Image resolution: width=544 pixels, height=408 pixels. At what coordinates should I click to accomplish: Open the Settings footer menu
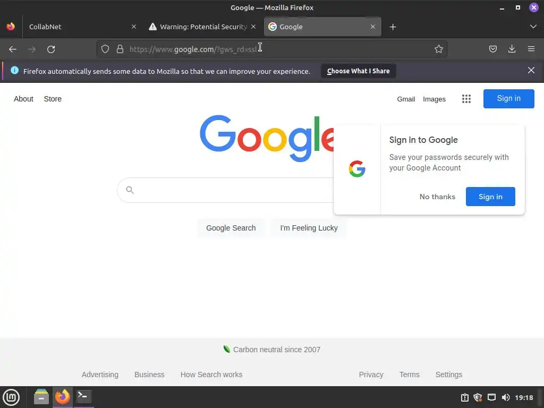coord(448,375)
